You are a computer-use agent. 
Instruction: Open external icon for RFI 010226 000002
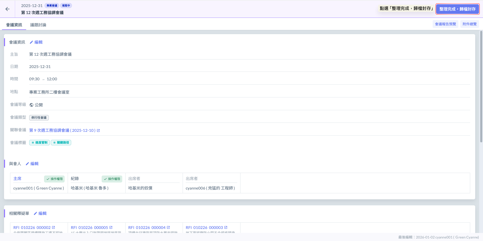[53, 227]
